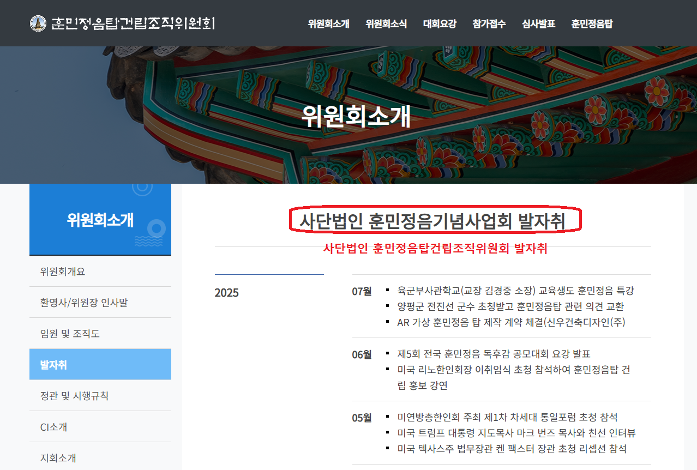Click the committee emblem logo icon
The height and width of the screenshot is (470, 697).
pos(38,23)
